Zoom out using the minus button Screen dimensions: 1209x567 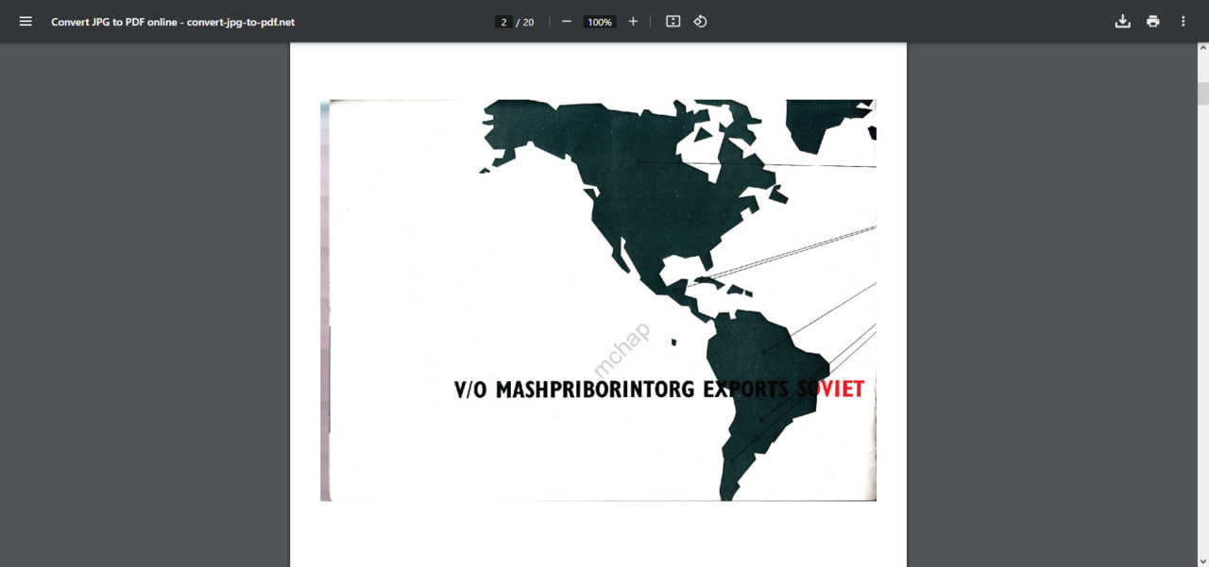(x=567, y=22)
